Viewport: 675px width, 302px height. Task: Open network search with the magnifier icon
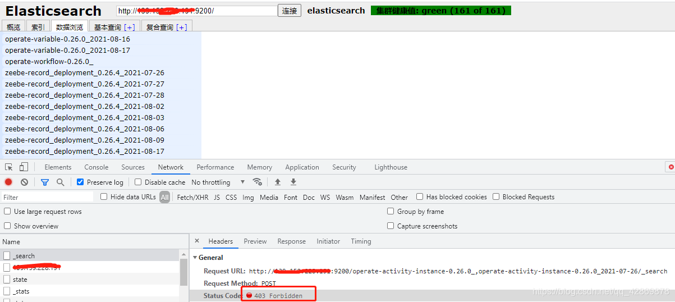pos(60,182)
